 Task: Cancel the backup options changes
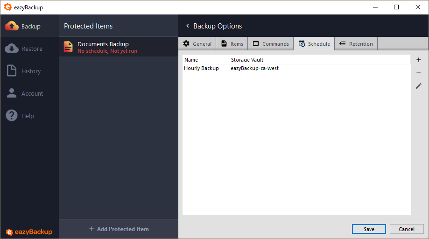click(407, 229)
